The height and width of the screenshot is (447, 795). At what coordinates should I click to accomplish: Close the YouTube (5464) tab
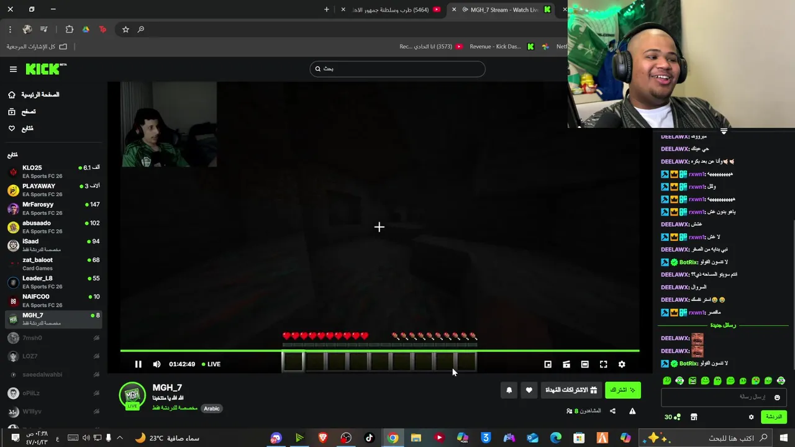tap(343, 9)
